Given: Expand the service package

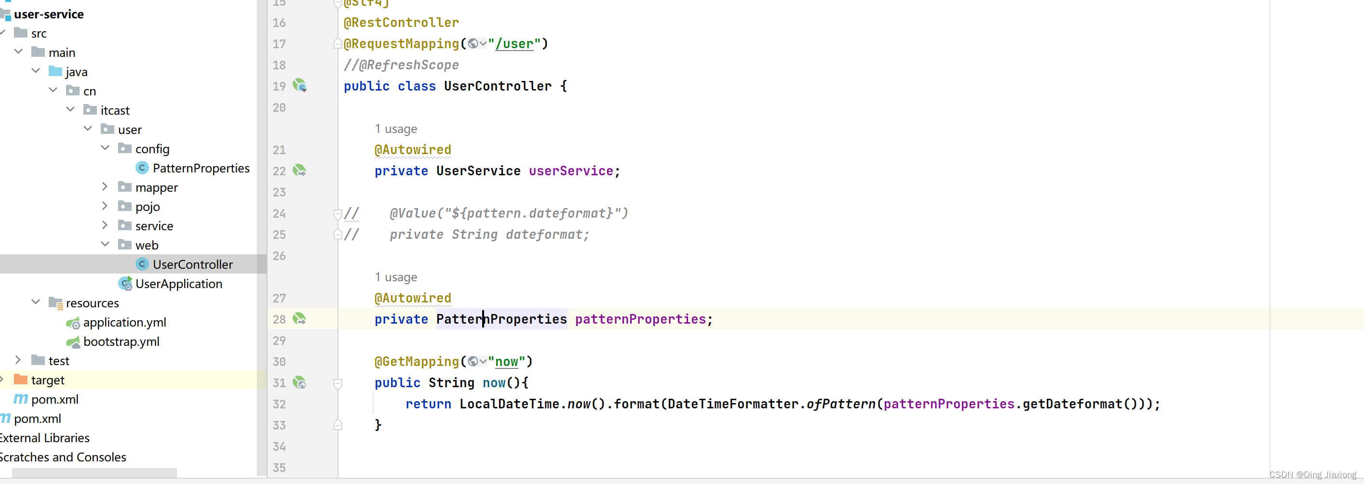Looking at the screenshot, I should tap(105, 225).
